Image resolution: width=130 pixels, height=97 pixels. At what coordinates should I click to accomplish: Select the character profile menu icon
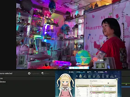pyautogui.click(x=80, y=76)
